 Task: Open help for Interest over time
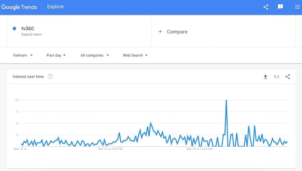click(50, 76)
